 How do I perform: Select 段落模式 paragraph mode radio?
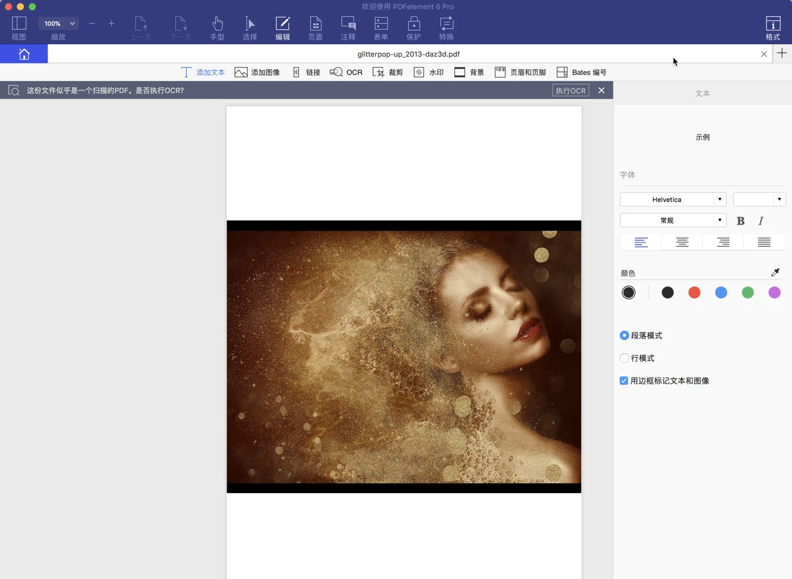pos(625,335)
